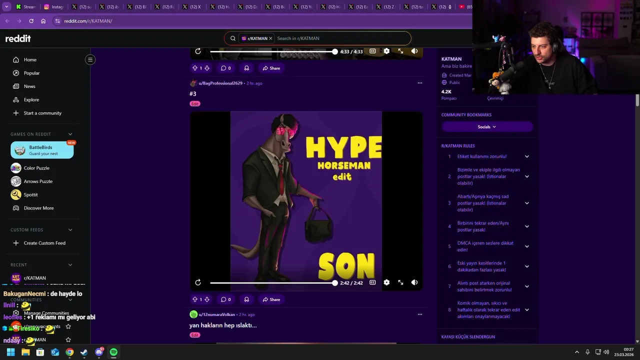Visit u/BagProfessional2629's profile
The height and width of the screenshot is (360, 640).
point(220,83)
